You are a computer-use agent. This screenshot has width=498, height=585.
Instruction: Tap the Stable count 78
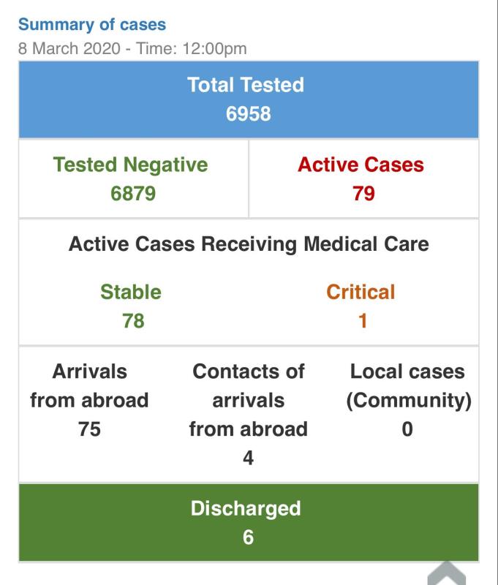point(133,321)
